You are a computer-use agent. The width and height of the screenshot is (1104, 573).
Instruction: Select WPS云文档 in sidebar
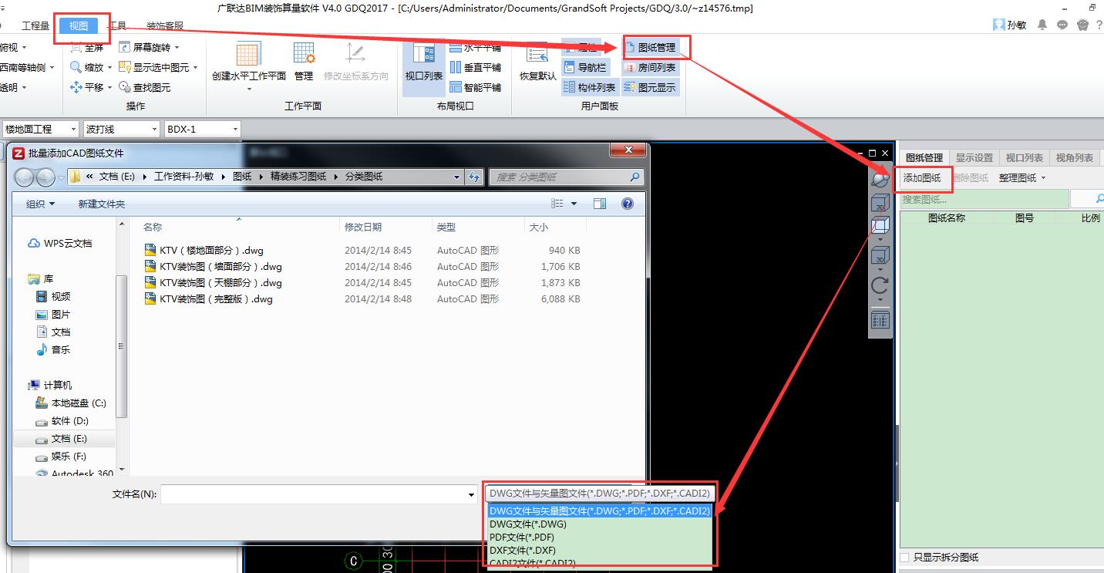[x=60, y=243]
